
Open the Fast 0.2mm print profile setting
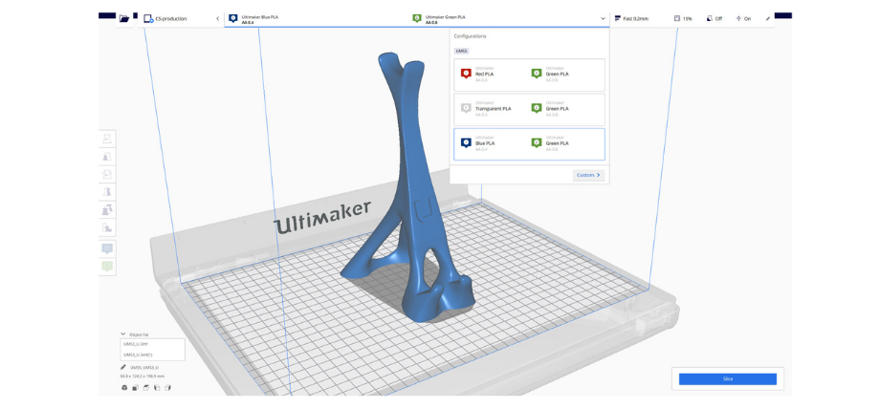tap(631, 18)
